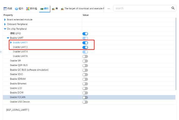This screenshot has height=120, width=179.
Task: Select the 使能 GPIO row label
Action: pyautogui.click(x=15, y=34)
